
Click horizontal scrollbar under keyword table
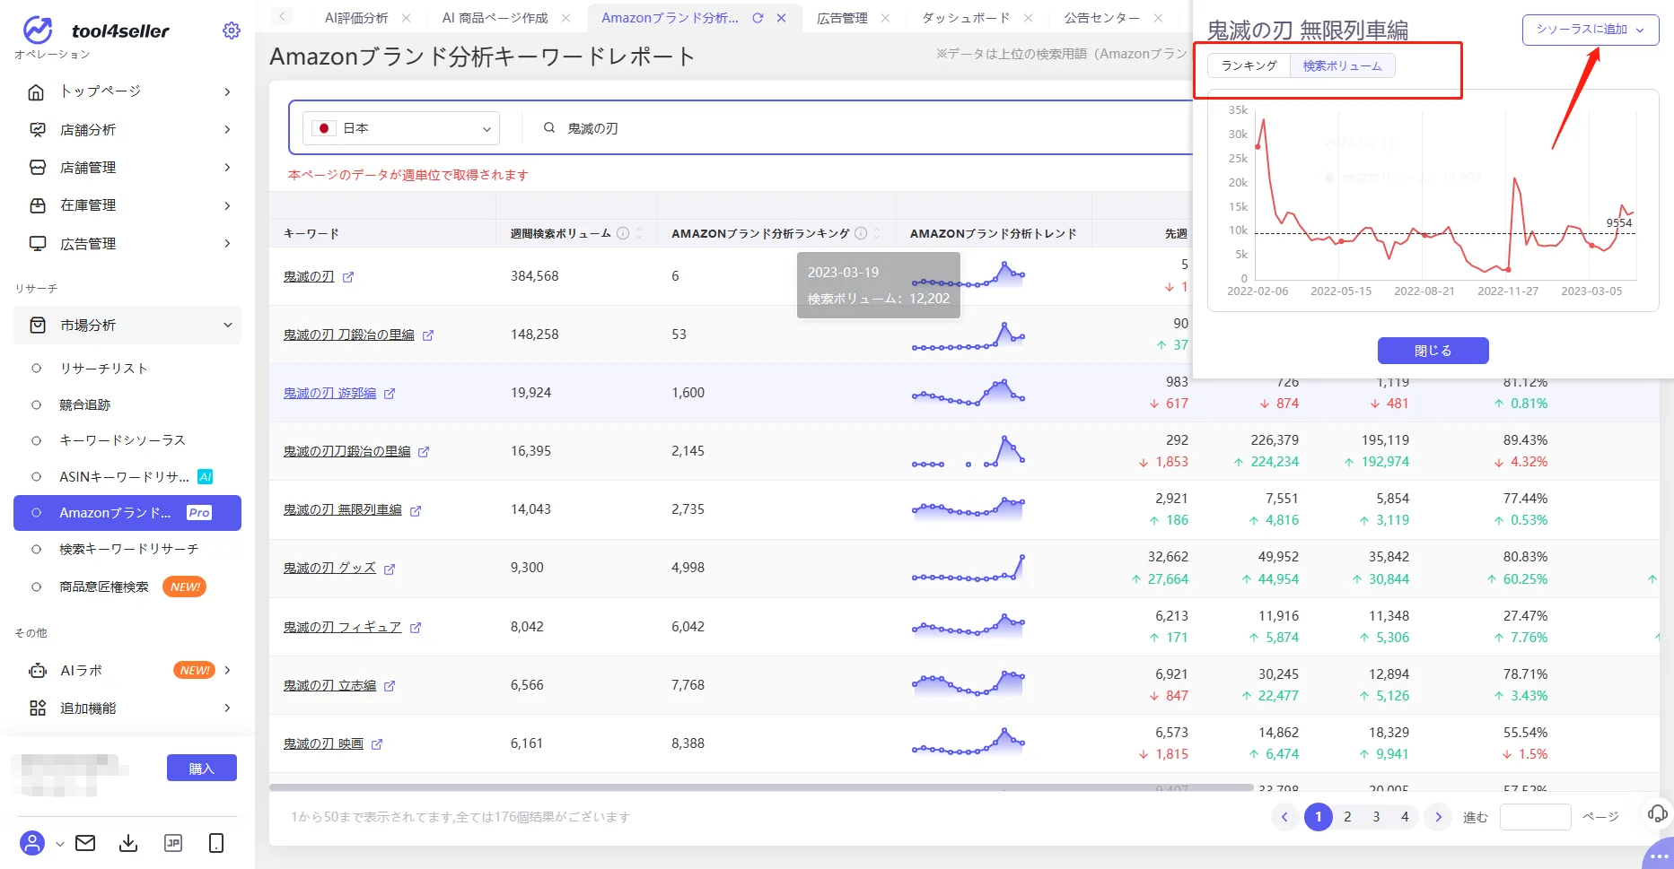point(761,788)
